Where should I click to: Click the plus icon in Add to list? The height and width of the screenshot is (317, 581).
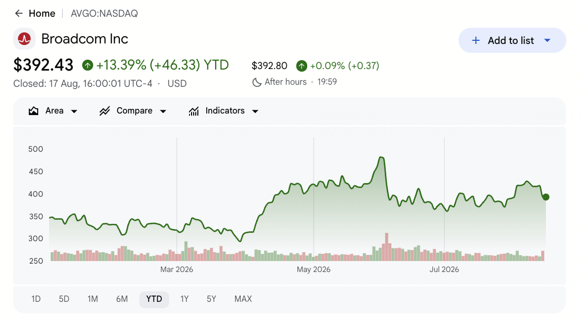point(476,40)
